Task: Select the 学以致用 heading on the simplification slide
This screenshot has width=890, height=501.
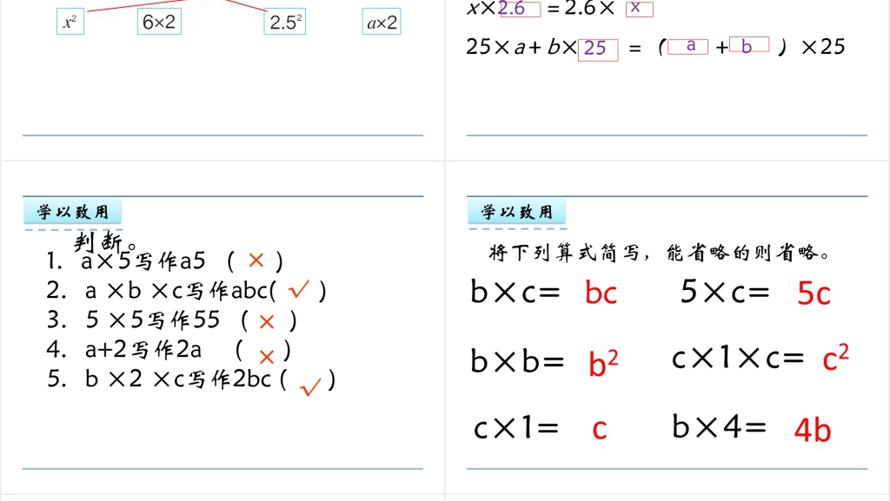Action: click(x=517, y=212)
